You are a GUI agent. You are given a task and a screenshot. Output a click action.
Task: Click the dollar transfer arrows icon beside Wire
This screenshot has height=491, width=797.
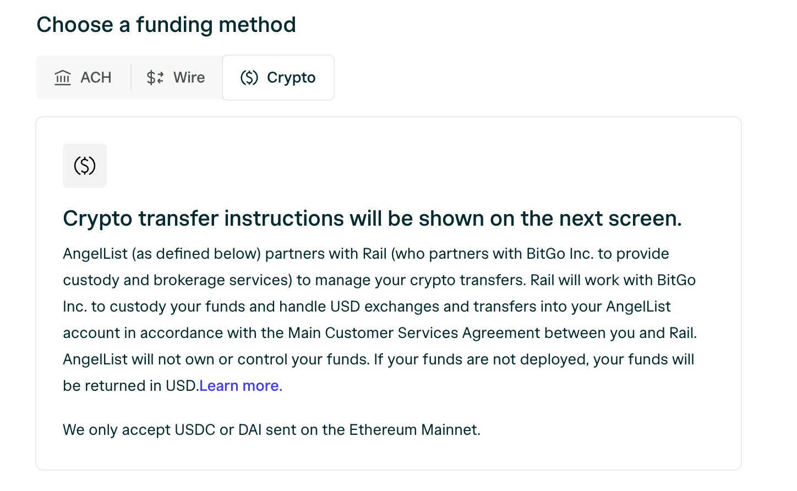pos(155,78)
